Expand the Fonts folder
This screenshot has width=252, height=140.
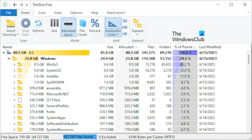tap(14, 112)
